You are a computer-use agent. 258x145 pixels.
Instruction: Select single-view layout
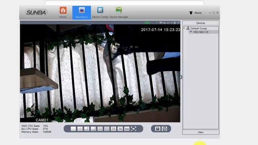73,129
